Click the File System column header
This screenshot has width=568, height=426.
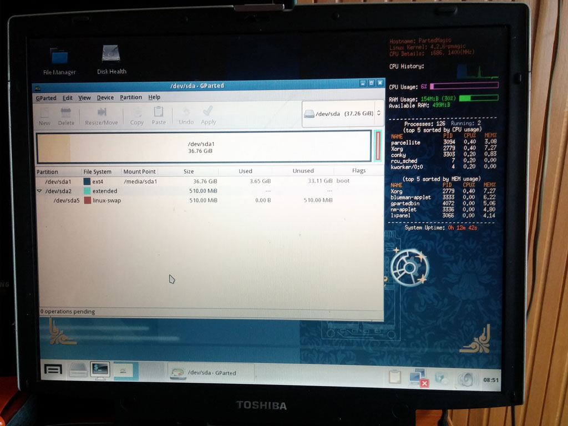[x=101, y=172]
